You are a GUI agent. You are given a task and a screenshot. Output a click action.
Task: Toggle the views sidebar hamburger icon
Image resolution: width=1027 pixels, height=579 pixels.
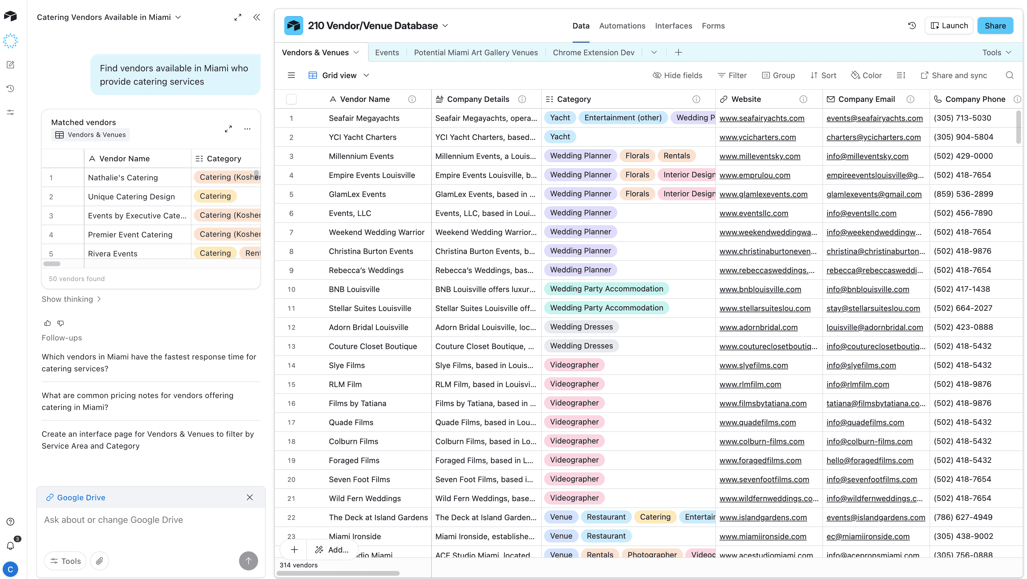tap(291, 75)
